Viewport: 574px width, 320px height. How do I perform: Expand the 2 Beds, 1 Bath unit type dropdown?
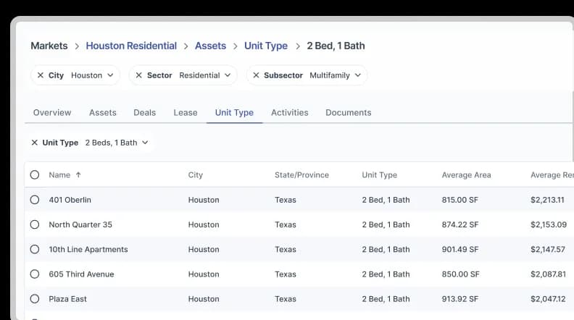145,143
